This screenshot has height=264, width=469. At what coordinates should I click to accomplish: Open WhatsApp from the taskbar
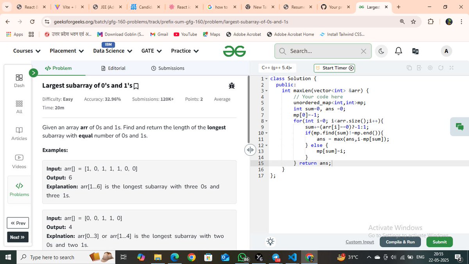click(x=243, y=257)
